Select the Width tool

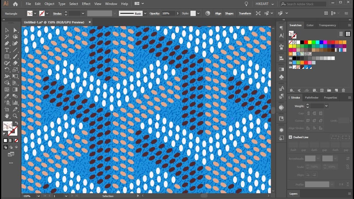[x=7, y=77]
